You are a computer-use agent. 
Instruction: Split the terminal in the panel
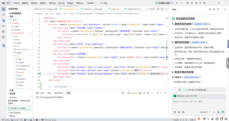pyautogui.click(x=144, y=93)
